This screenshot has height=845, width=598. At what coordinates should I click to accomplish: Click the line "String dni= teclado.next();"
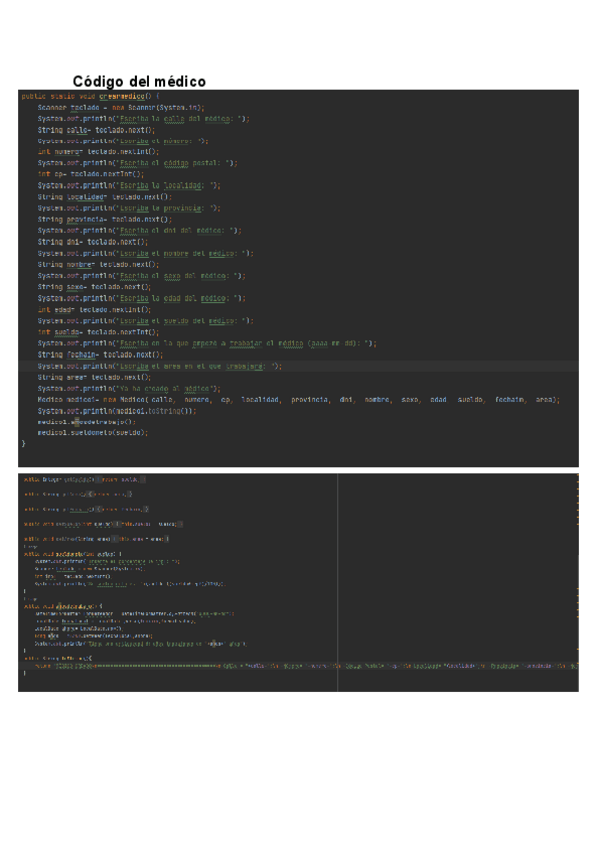click(93, 242)
